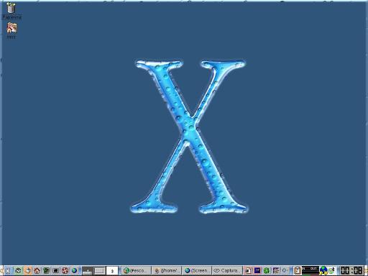Open the lifebuoy help center icon
This screenshot has width=368, height=276.
(65, 271)
